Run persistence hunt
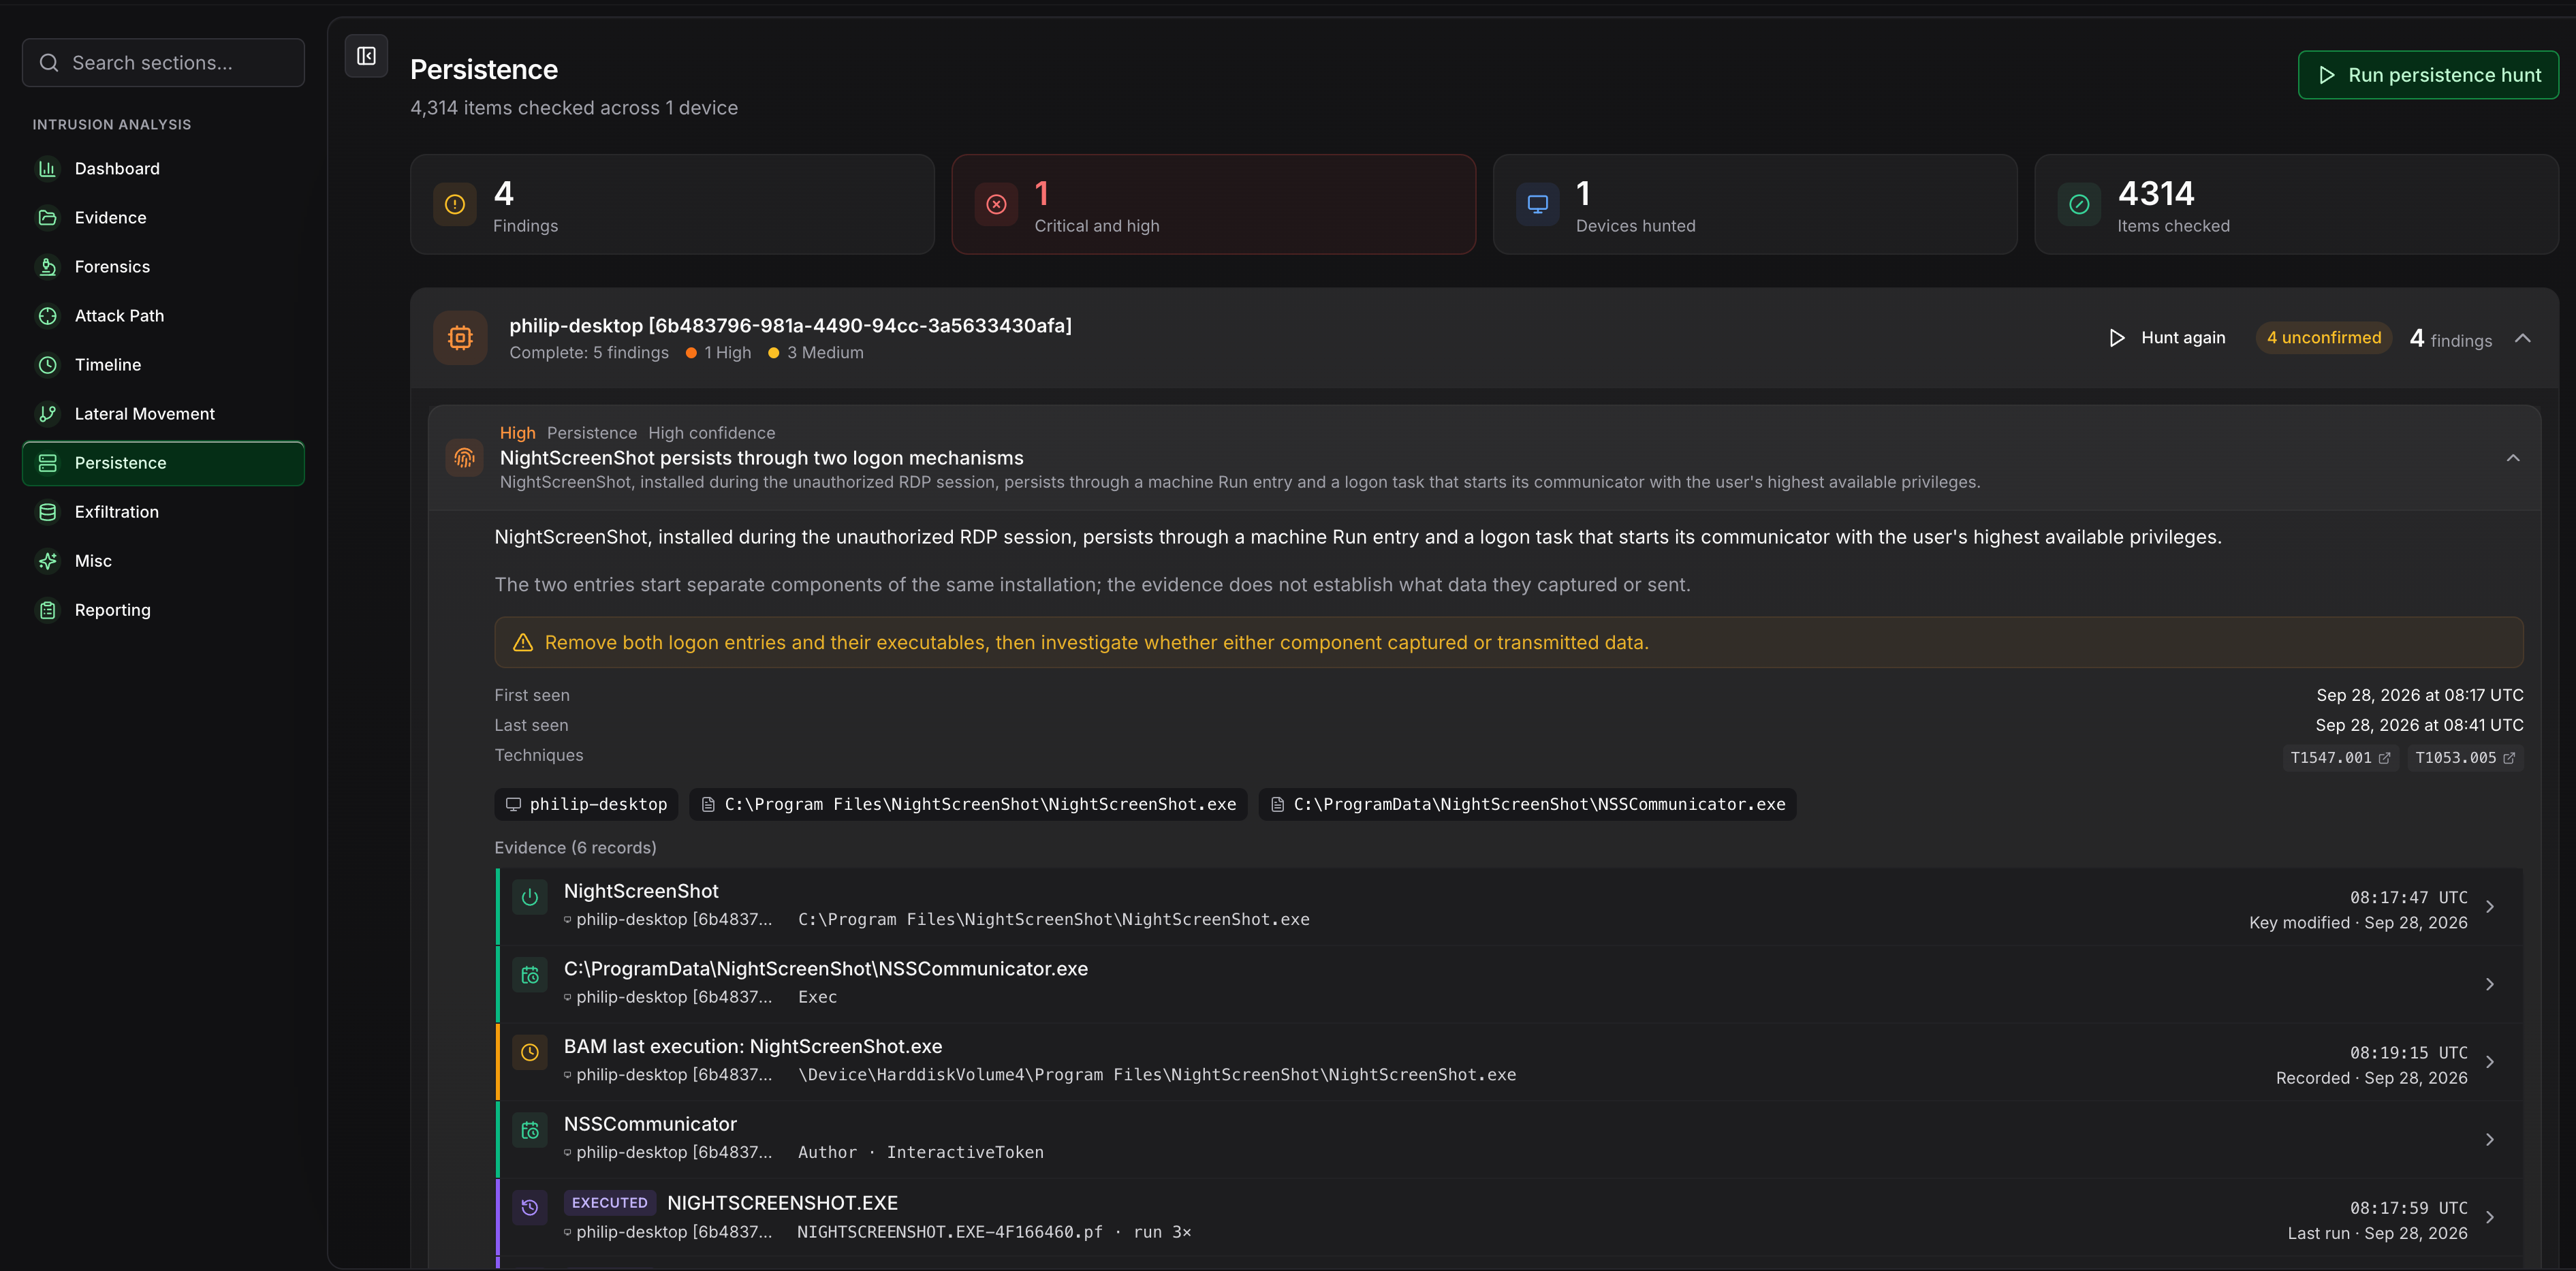 point(2428,75)
